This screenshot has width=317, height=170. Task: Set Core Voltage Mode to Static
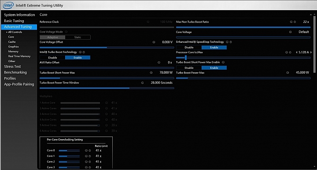pos(77,37)
